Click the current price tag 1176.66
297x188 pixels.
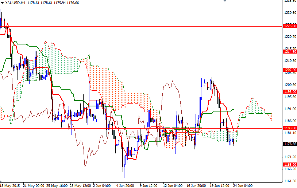tap(289, 144)
